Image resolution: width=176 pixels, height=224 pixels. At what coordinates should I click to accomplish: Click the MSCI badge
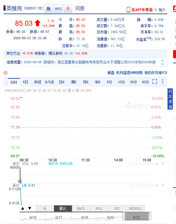click(58, 8)
